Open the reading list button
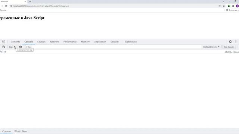239x134 pixels. coord(232,10)
